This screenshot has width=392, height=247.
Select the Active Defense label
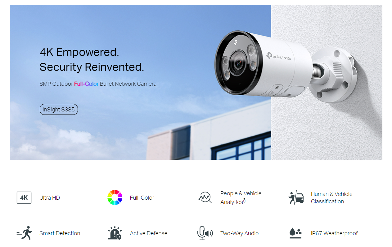point(149,233)
